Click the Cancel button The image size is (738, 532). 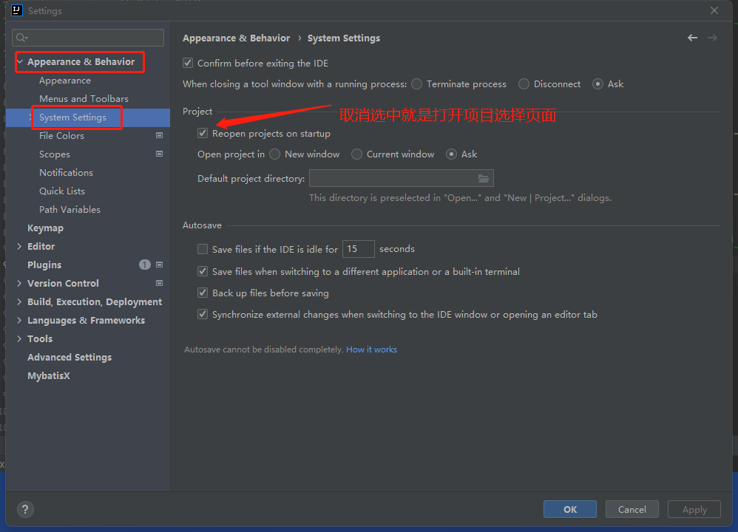(x=632, y=509)
